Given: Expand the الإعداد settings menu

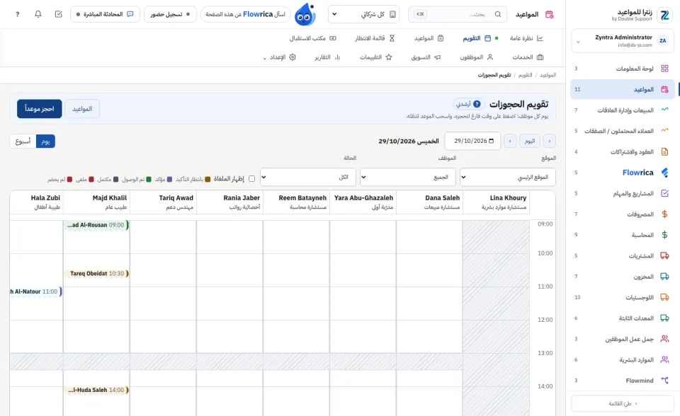Looking at the screenshot, I should [279, 57].
